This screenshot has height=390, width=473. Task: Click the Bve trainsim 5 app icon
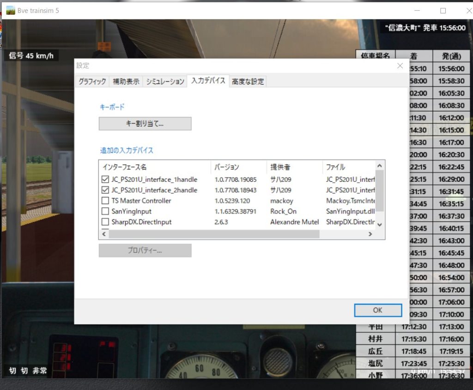(x=11, y=10)
